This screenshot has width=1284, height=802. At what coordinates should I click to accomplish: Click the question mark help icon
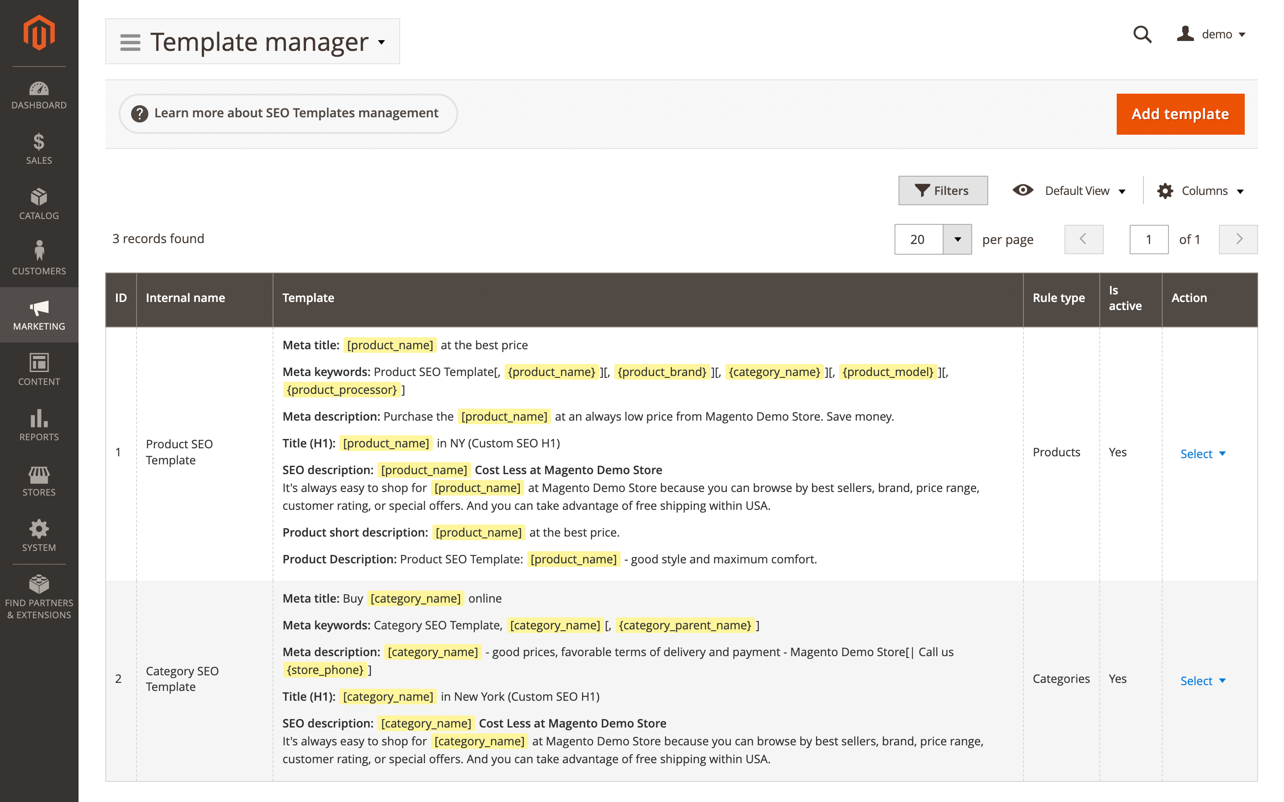[x=140, y=113]
